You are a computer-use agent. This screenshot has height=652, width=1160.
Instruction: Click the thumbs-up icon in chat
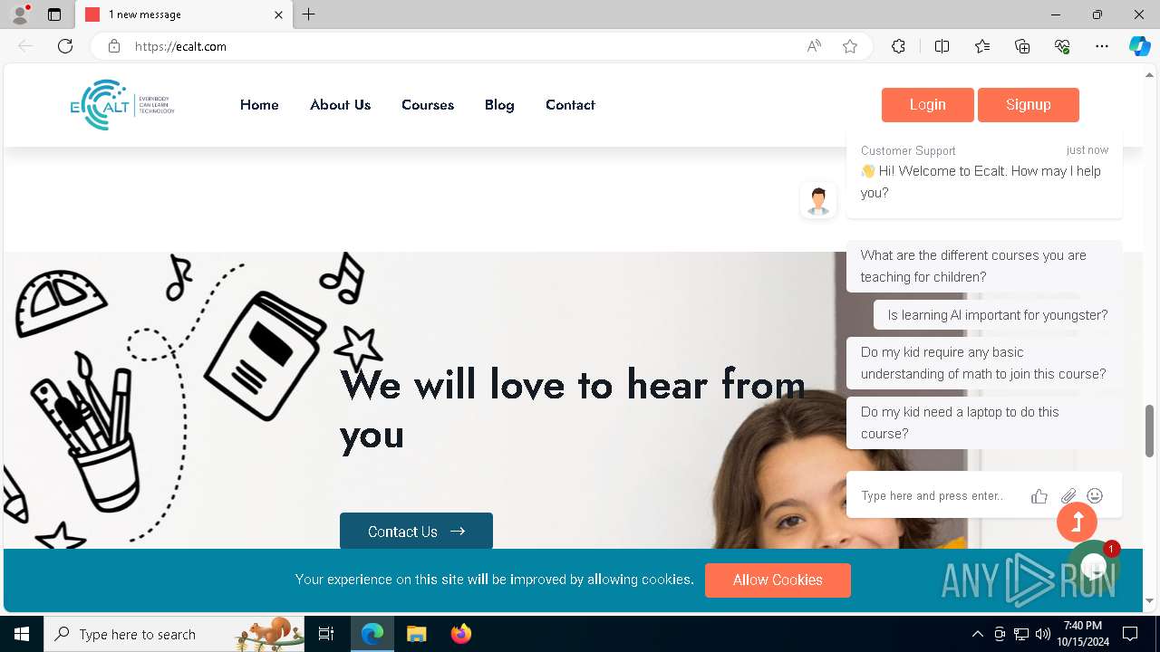(1039, 496)
